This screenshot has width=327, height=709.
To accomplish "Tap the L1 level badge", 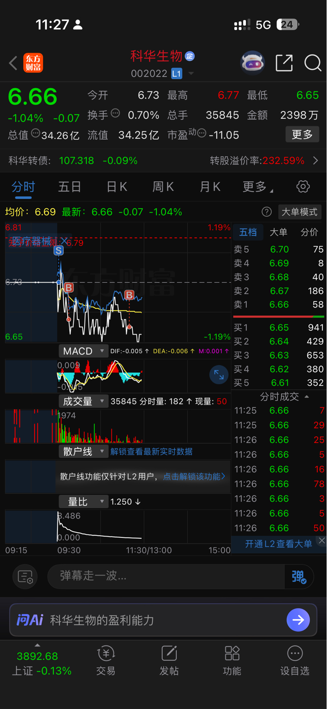I will (x=176, y=74).
